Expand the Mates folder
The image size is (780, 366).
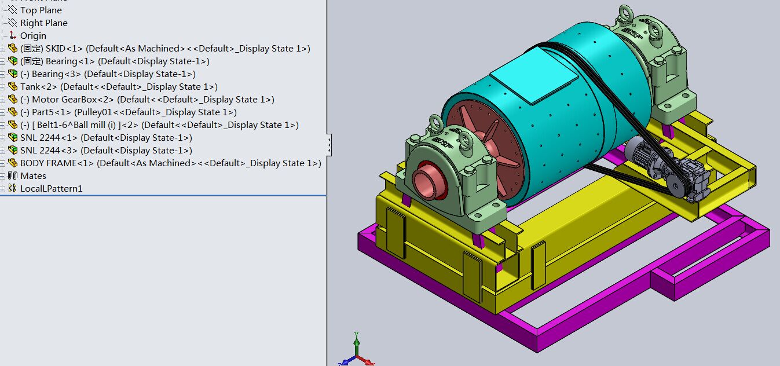pos(3,176)
